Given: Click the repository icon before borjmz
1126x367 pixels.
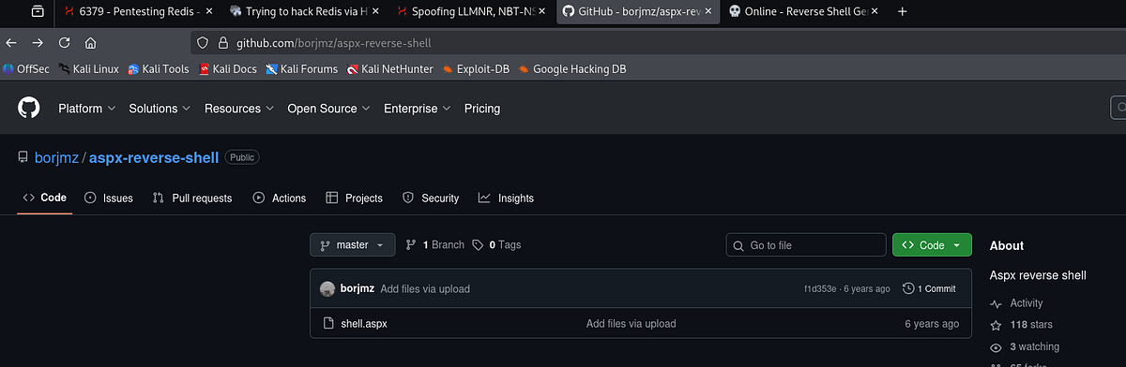Looking at the screenshot, I should (23, 157).
